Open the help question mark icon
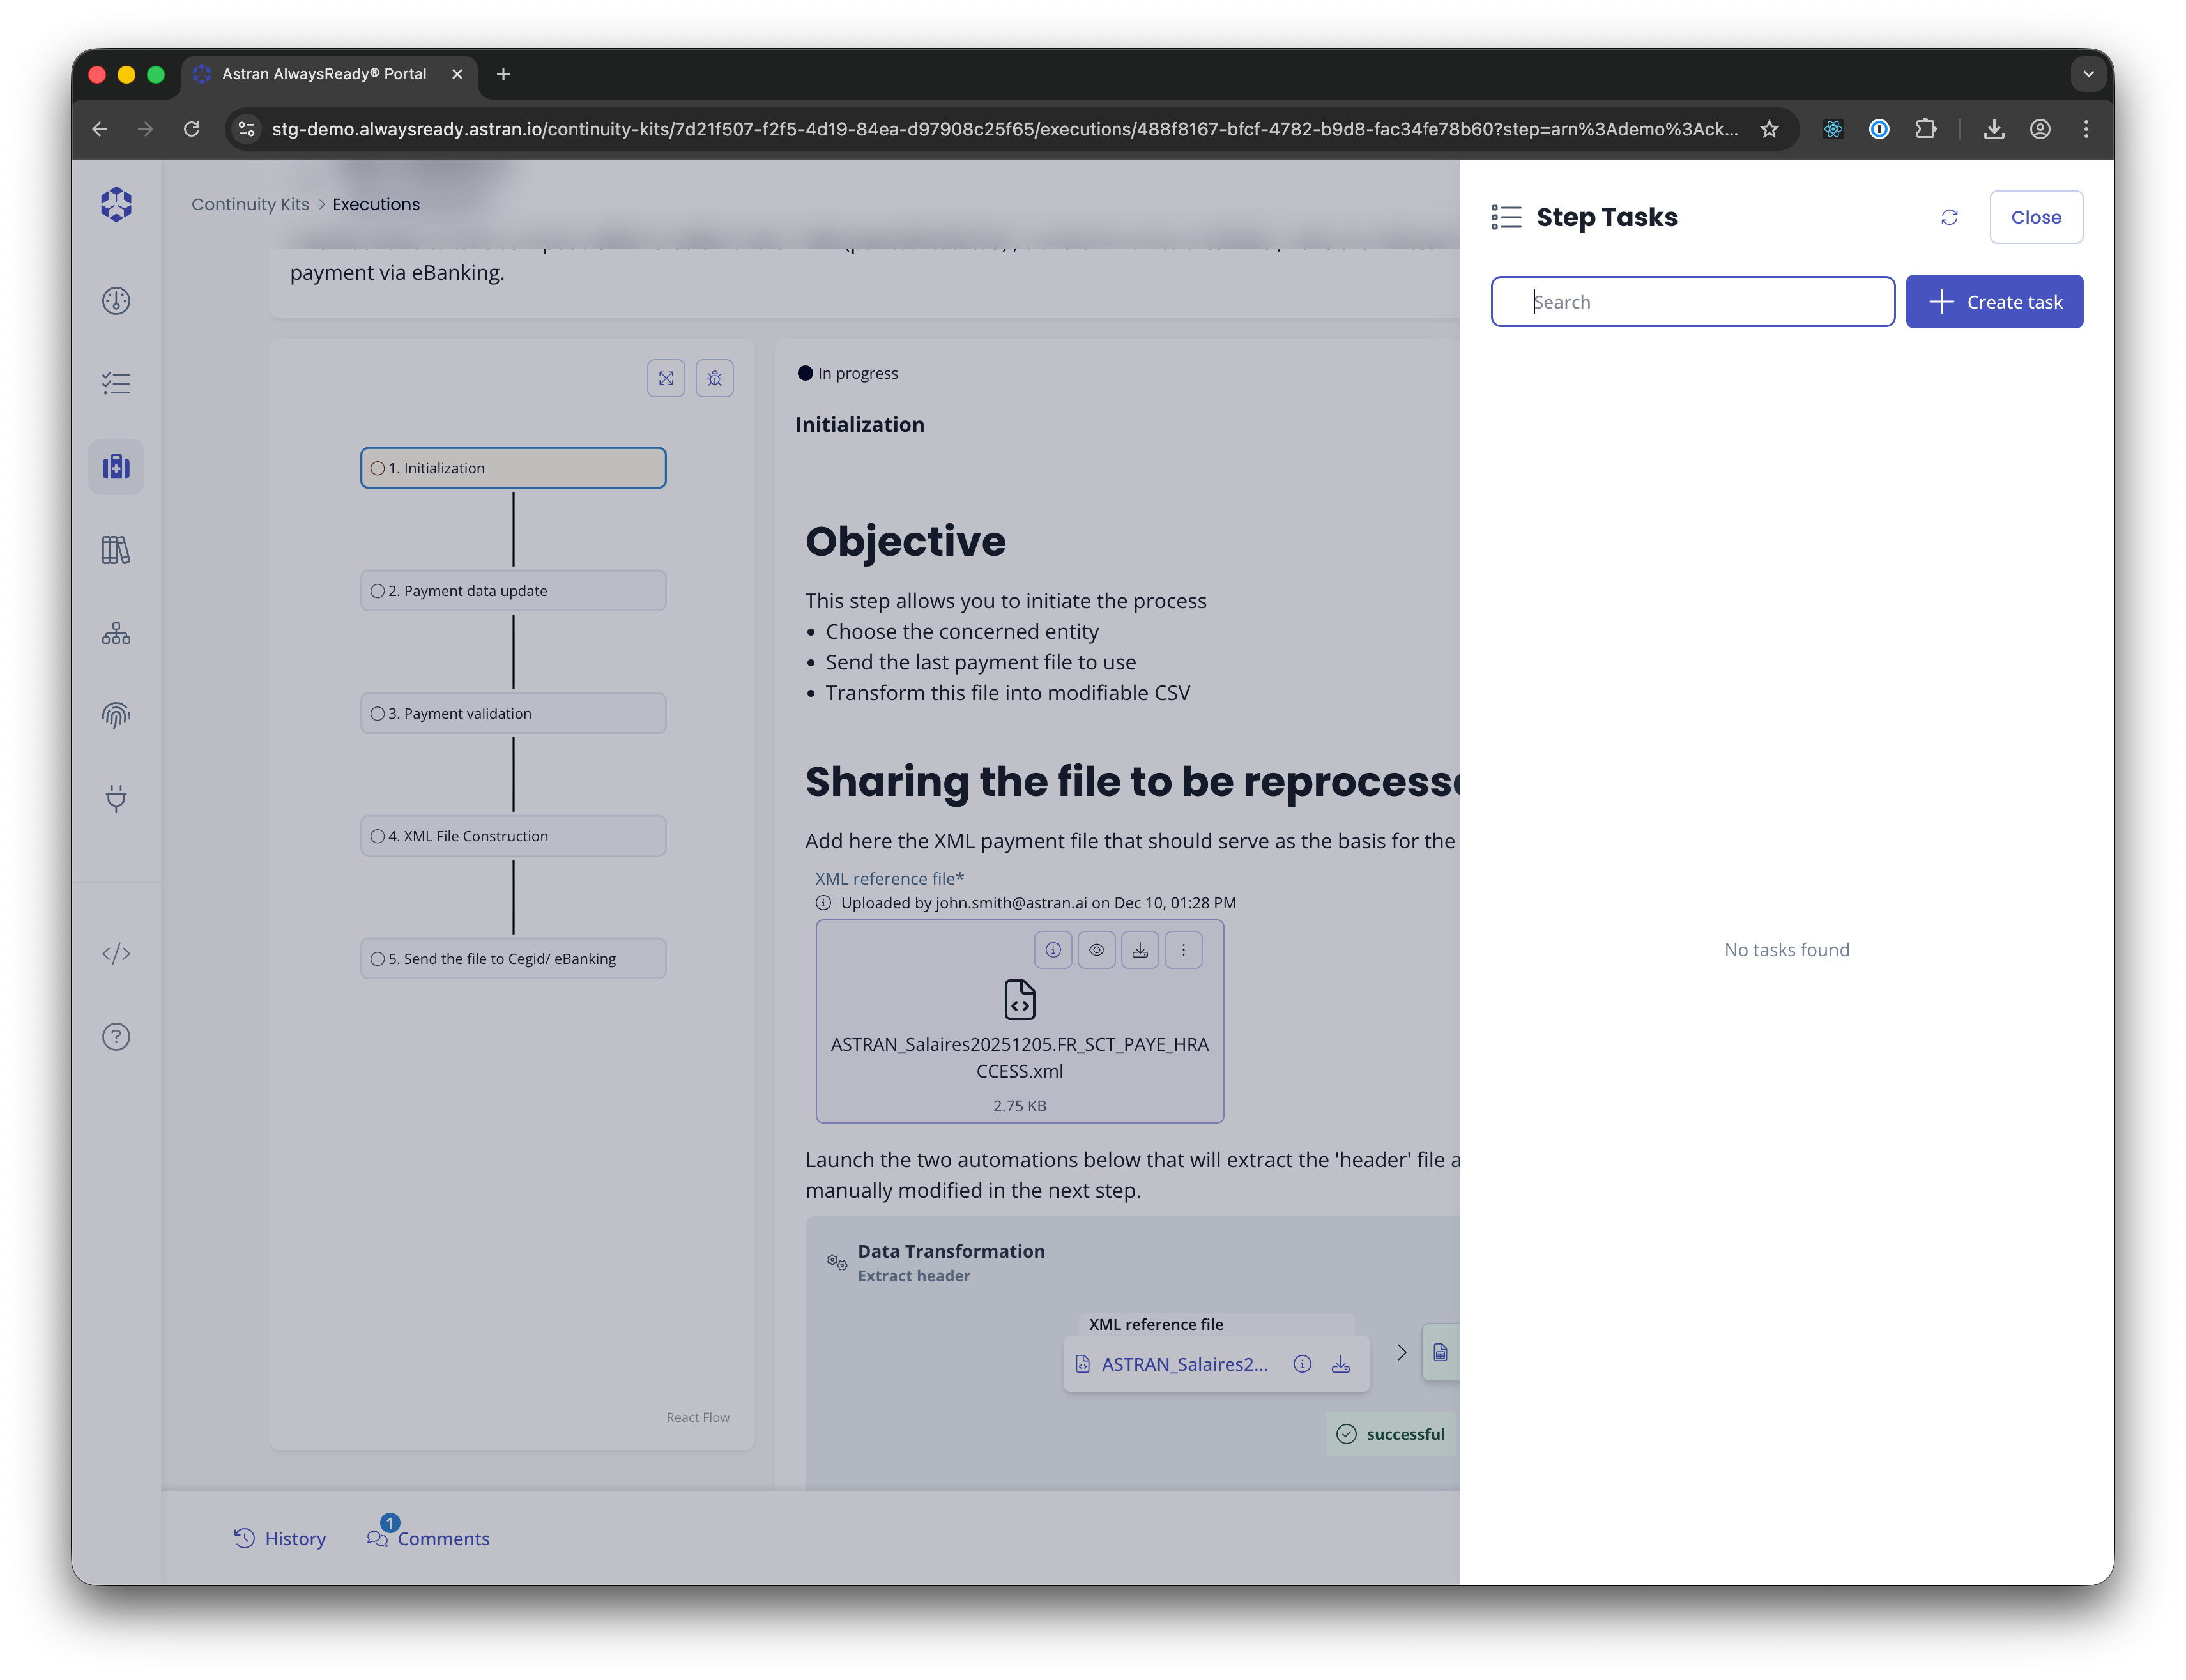The height and width of the screenshot is (1680, 2186). coord(116,1037)
